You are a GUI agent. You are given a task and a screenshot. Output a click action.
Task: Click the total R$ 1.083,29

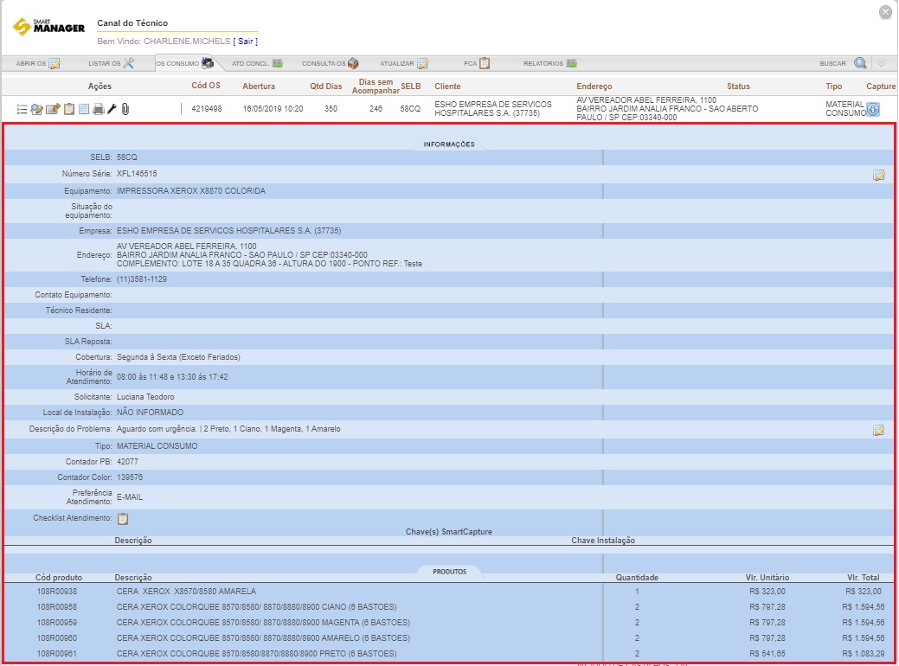pyautogui.click(x=864, y=653)
